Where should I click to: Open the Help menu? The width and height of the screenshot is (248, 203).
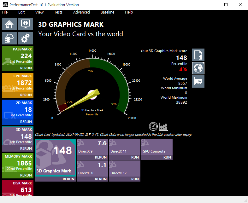tap(129, 12)
